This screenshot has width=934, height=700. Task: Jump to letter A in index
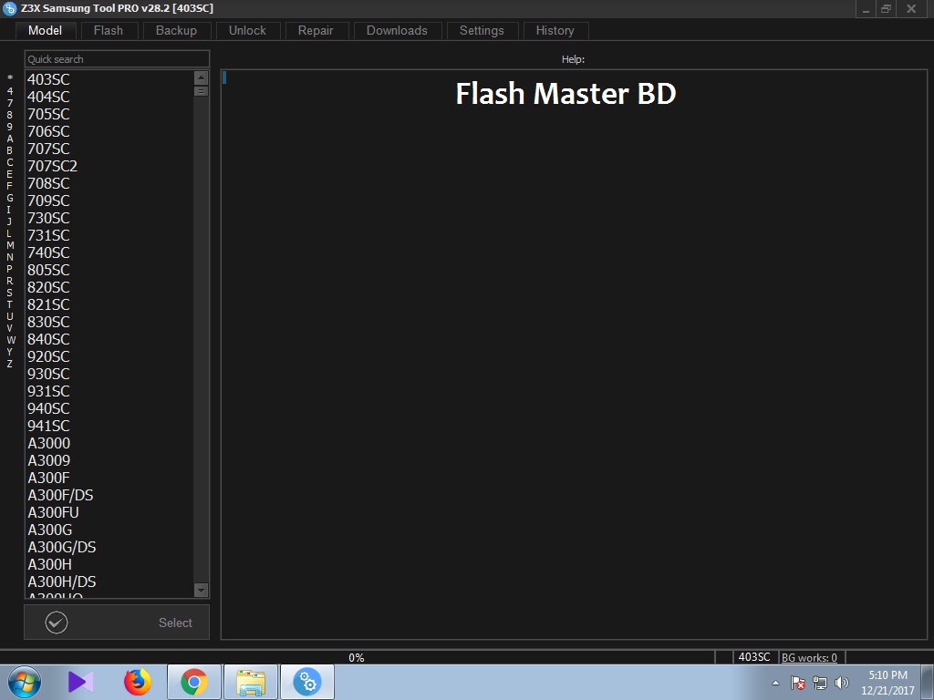click(9, 139)
